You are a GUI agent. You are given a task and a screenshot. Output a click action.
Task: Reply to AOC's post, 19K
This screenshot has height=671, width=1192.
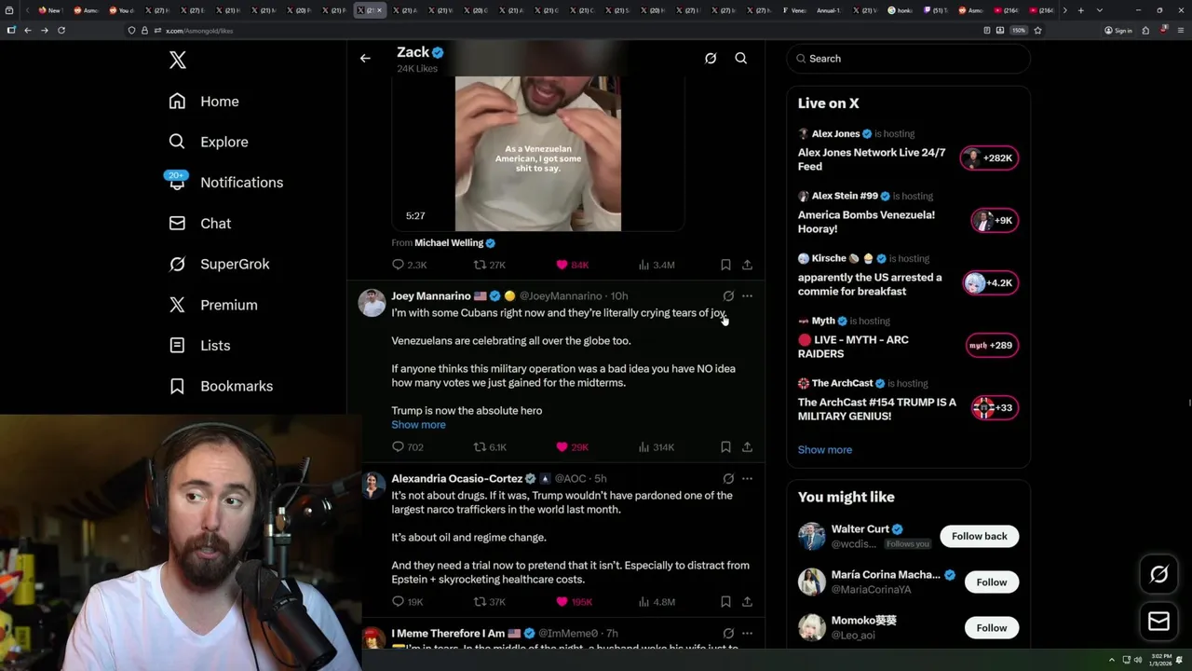[x=408, y=602]
